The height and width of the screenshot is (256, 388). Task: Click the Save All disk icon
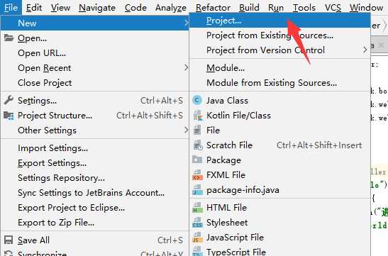click(x=9, y=240)
